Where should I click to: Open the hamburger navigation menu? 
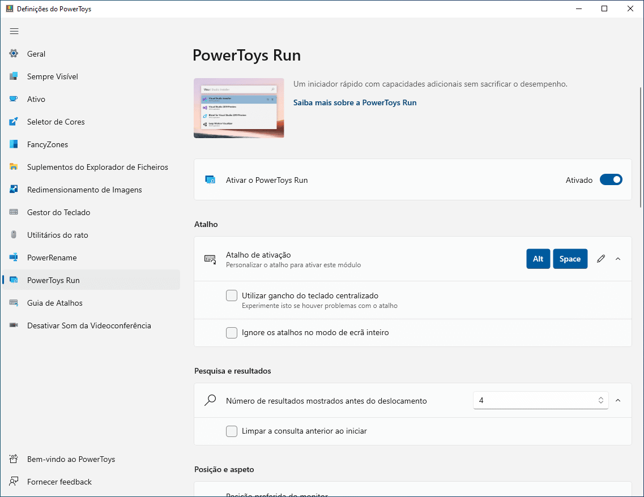(x=14, y=31)
